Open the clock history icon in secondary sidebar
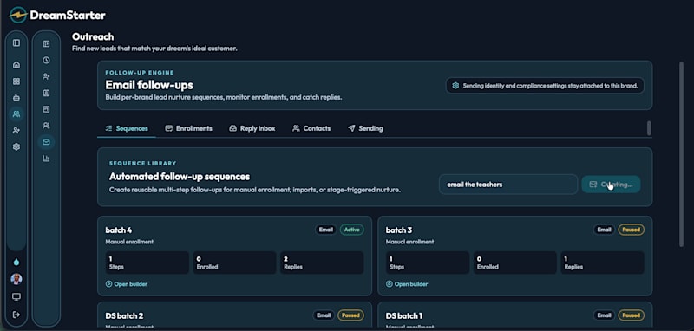694x331 pixels. coord(46,60)
